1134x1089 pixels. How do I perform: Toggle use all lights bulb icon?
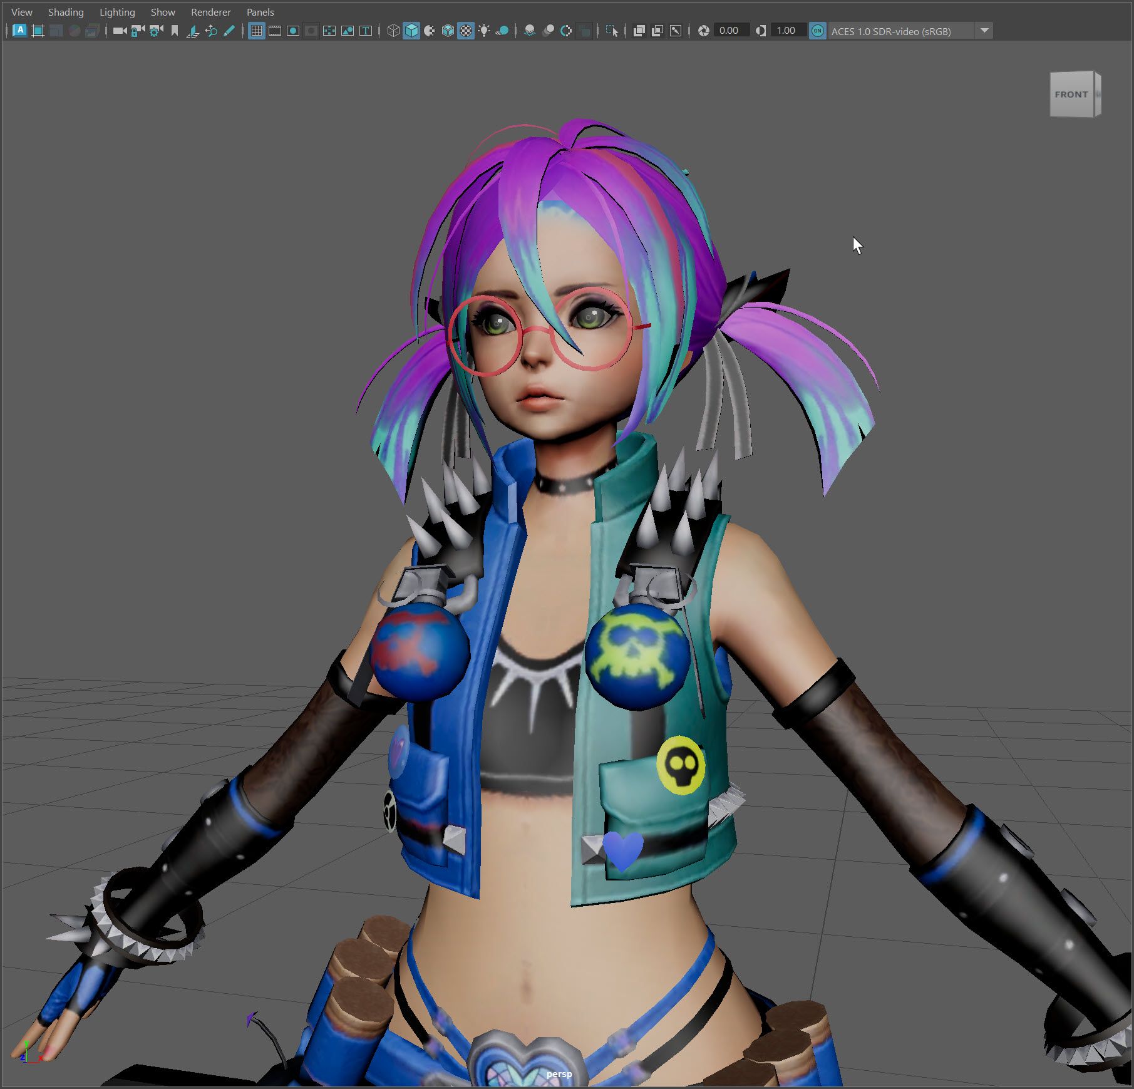point(484,31)
